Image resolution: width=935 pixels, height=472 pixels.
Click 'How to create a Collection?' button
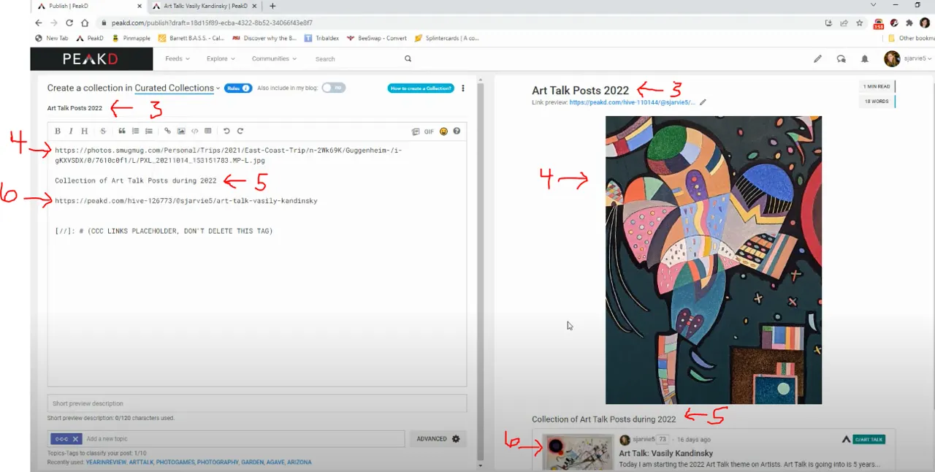pos(421,88)
